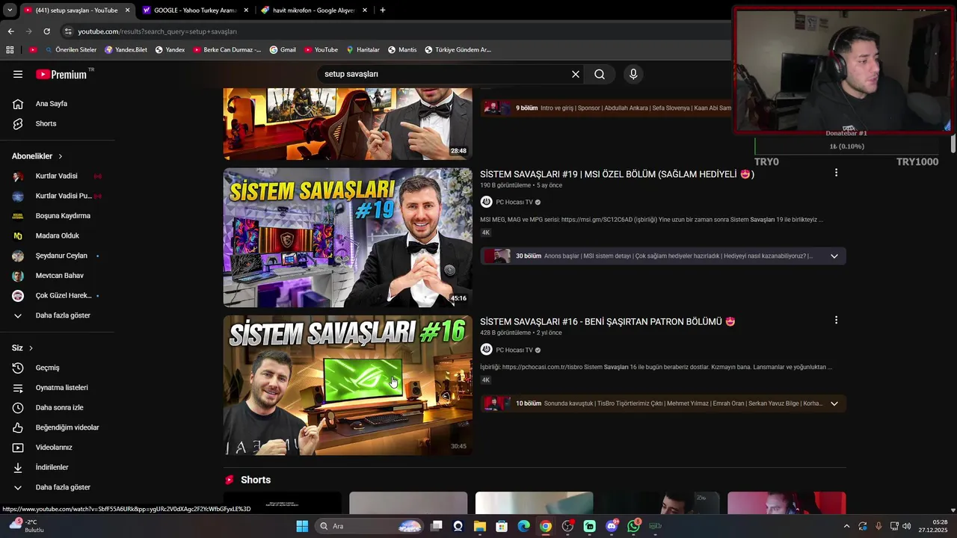Show hidden system tray icons

click(846, 526)
